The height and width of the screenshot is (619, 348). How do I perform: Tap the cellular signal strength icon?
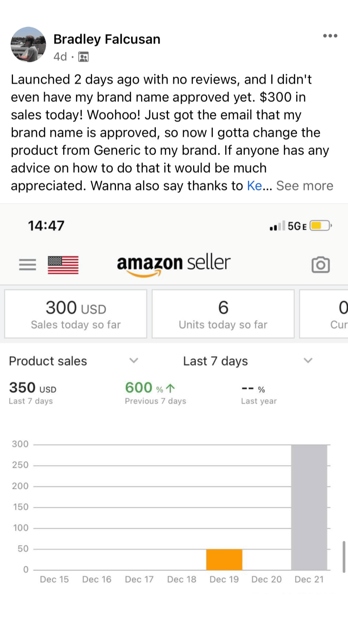pyautogui.click(x=277, y=226)
